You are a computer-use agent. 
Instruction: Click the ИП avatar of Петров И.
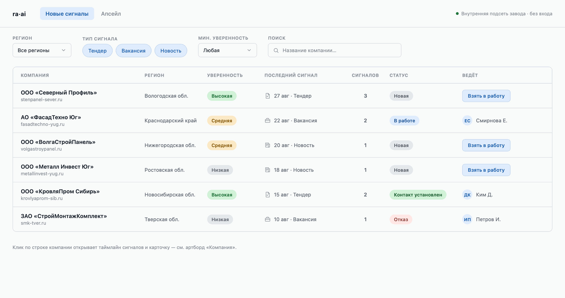click(x=467, y=219)
